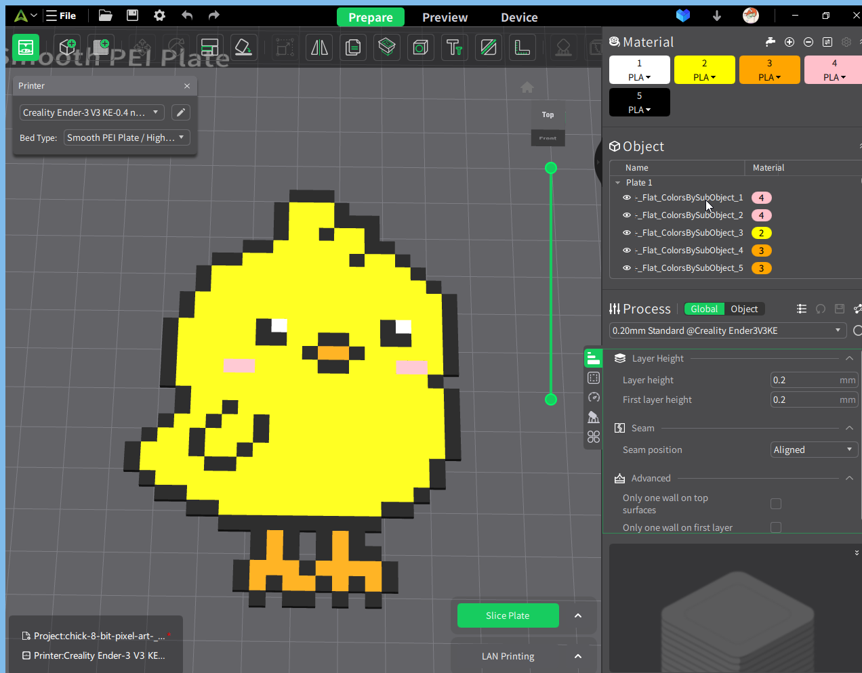Collapse the Layer Height section

point(849,358)
